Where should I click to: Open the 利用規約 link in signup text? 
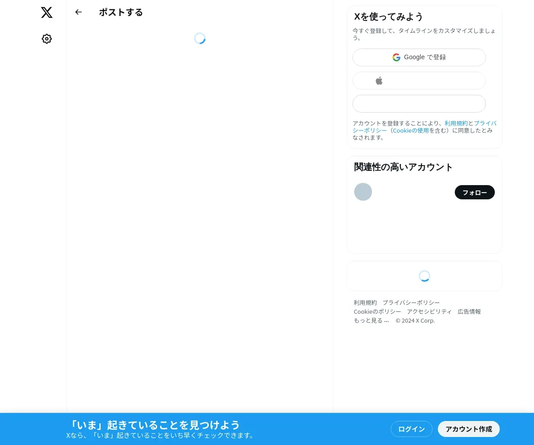pyautogui.click(x=456, y=123)
